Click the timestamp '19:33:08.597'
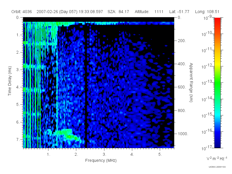This screenshot has height=174, width=232. coord(91,12)
